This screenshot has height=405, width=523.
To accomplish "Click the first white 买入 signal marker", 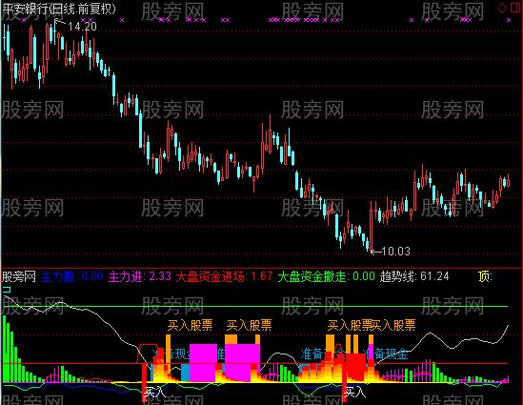I will (154, 392).
